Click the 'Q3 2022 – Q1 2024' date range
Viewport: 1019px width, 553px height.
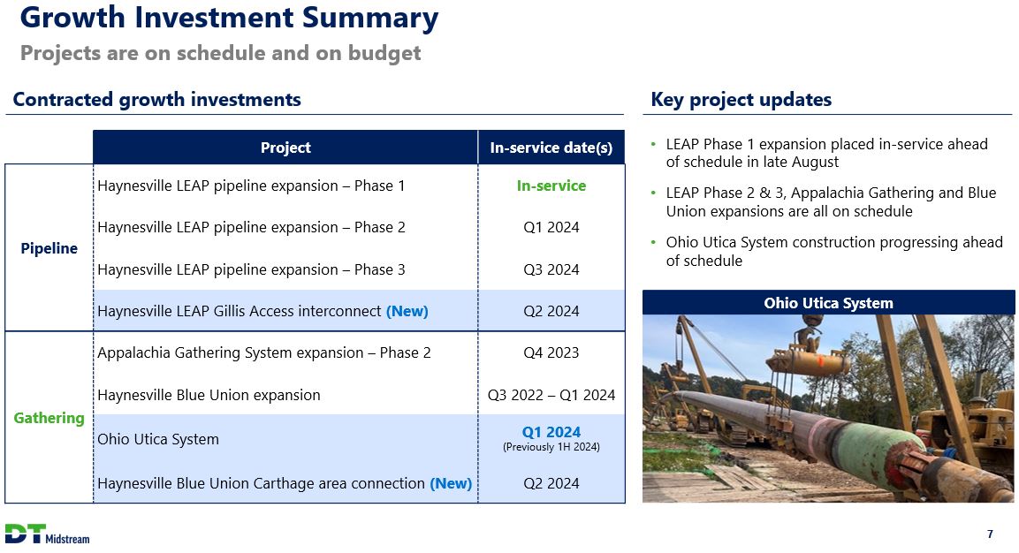551,395
